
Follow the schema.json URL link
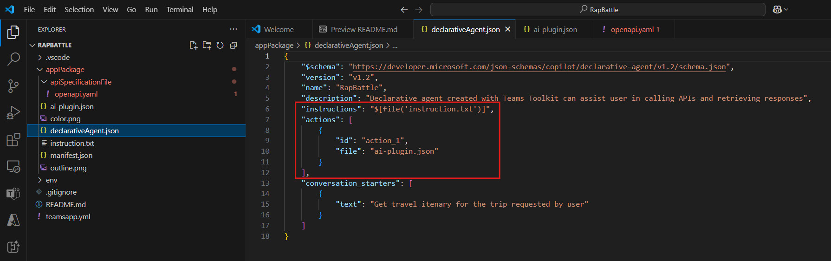click(x=539, y=67)
